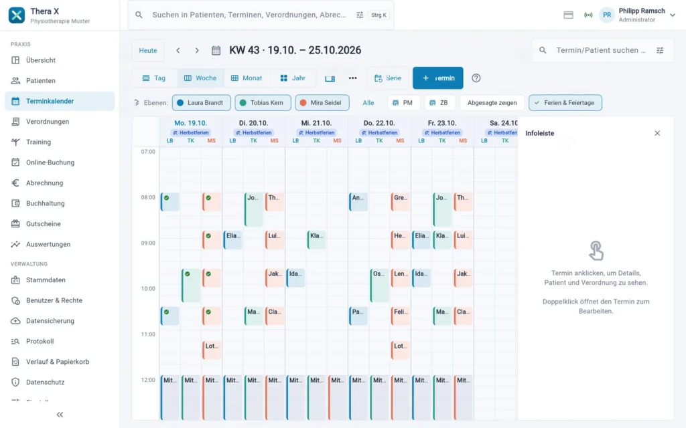The image size is (686, 428).
Task: Click the Thera X logo icon
Action: point(17,15)
